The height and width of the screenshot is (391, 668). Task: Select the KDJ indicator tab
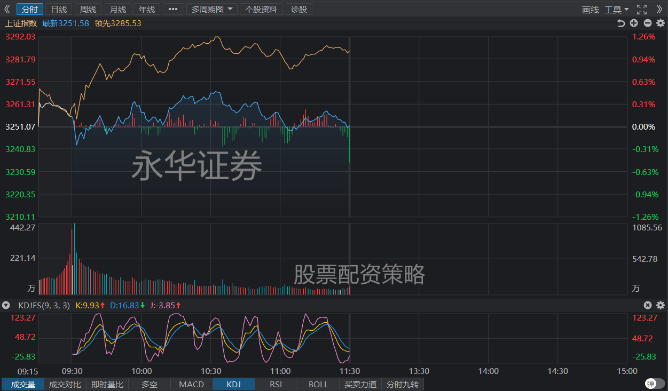click(234, 384)
